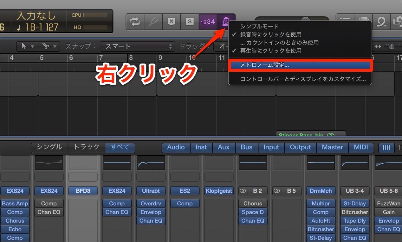This screenshot has width=402, height=242.
Task: Open the Echo plug-in slot
Action: pos(15,229)
